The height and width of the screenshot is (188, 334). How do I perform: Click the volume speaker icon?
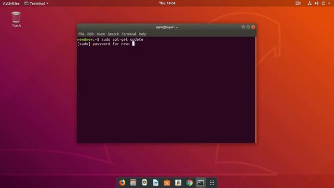pyautogui.click(x=317, y=3)
